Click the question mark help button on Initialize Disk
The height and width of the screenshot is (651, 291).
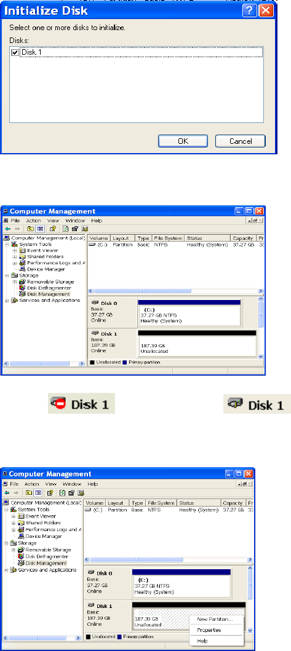249,10
